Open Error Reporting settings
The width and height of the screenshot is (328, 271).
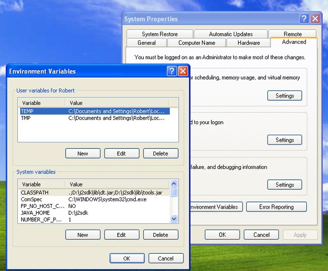[x=276, y=207]
